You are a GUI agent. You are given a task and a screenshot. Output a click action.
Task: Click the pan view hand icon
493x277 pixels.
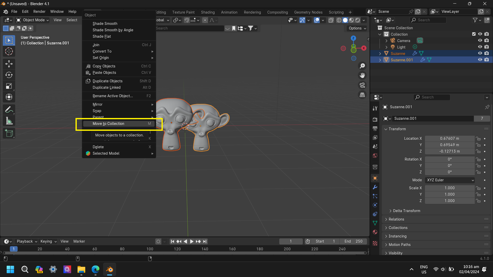(362, 76)
